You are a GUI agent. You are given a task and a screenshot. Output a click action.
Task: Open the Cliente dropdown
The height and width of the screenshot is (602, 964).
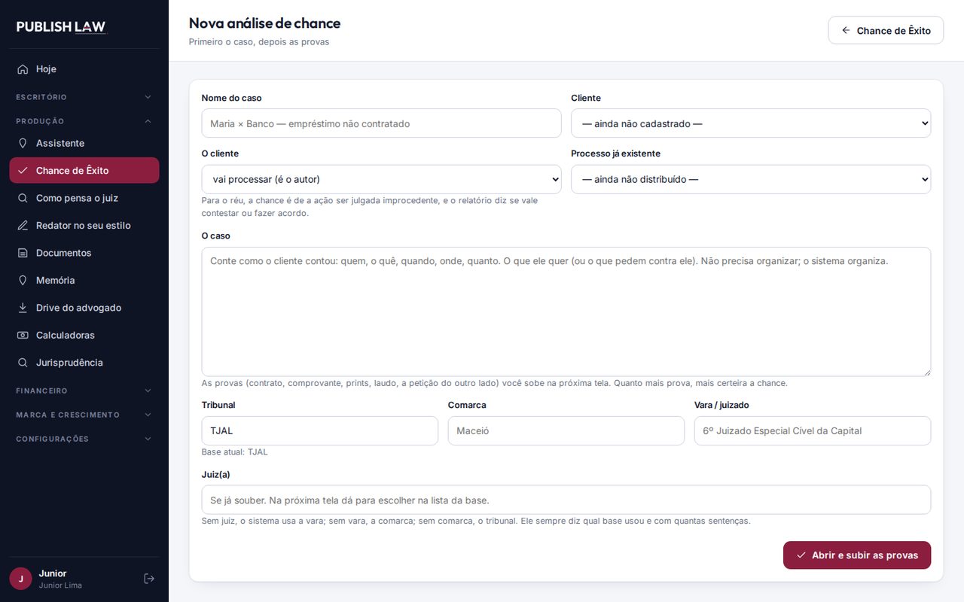tap(751, 123)
